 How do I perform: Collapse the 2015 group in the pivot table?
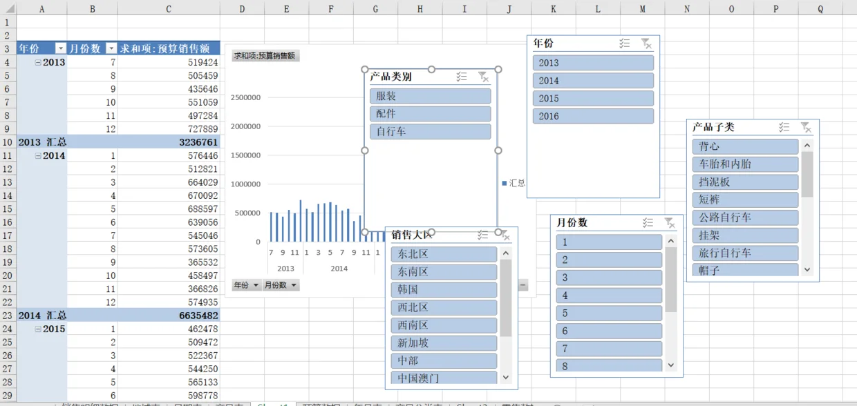click(x=39, y=329)
